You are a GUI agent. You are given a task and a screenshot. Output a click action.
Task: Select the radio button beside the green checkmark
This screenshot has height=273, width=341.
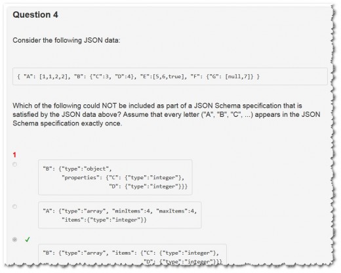14,240
